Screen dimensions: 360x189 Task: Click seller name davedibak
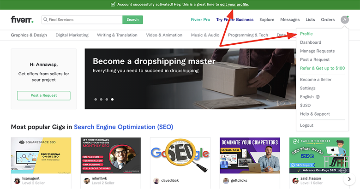tap(170, 181)
